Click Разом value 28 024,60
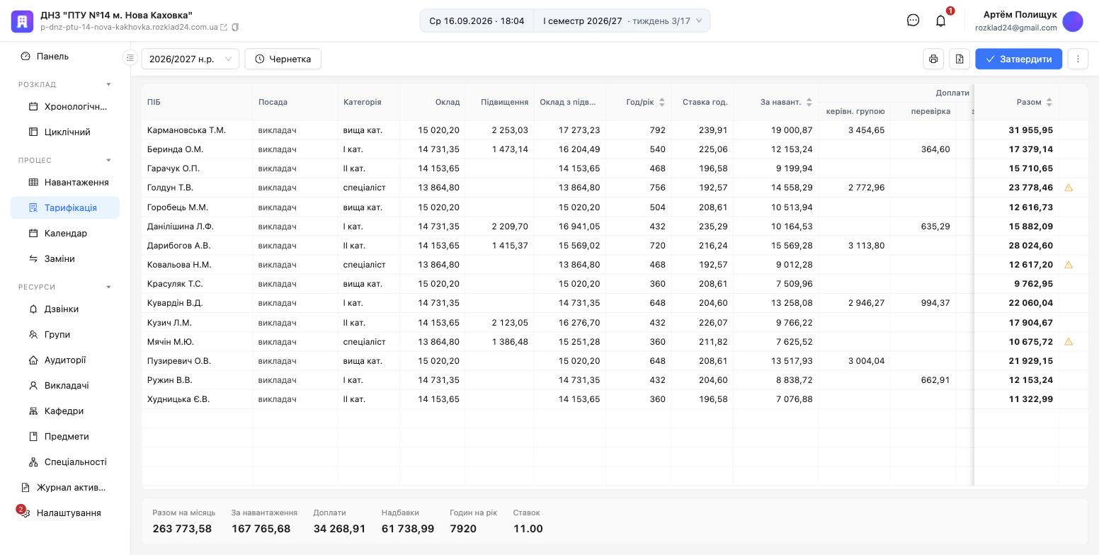 [1030, 246]
